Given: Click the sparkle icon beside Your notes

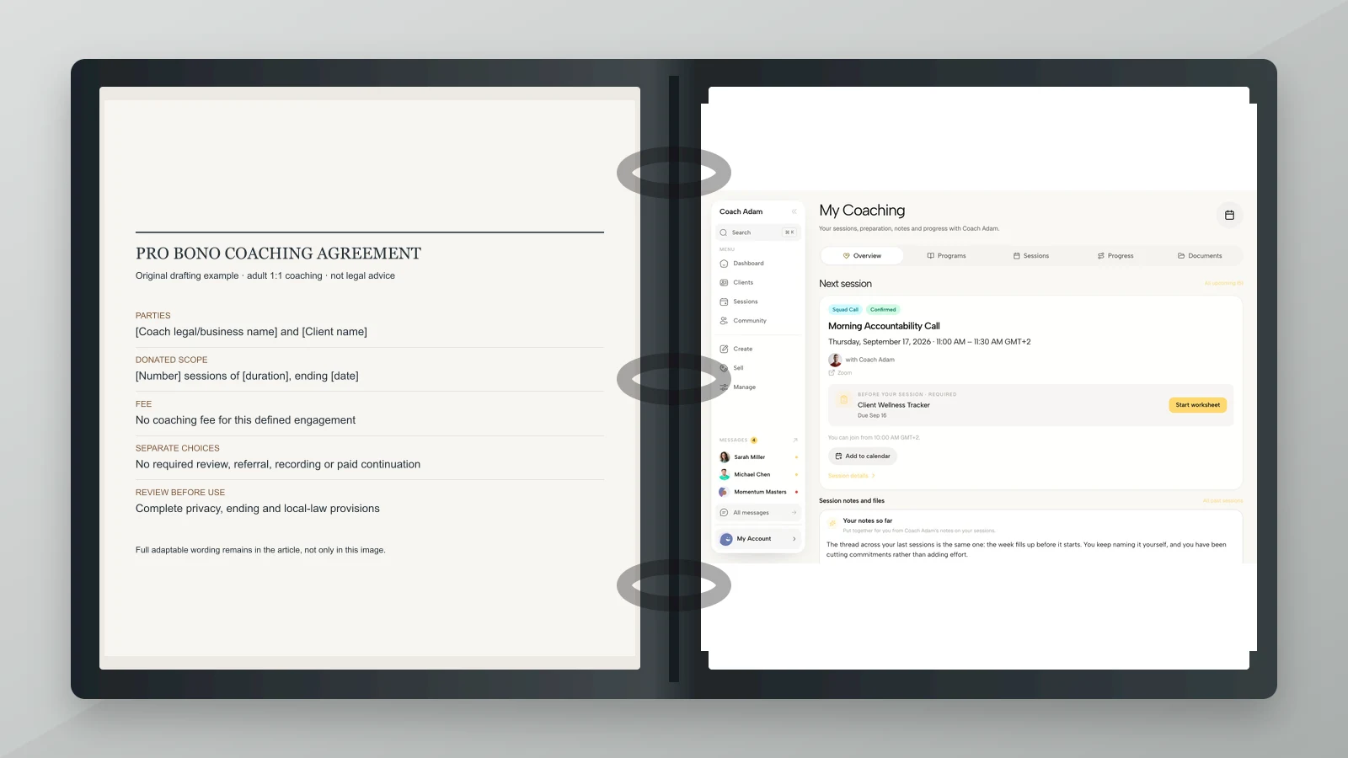Looking at the screenshot, I should click(x=832, y=523).
